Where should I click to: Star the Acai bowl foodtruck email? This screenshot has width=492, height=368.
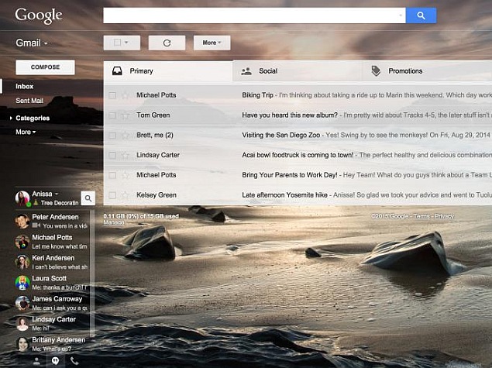click(126, 155)
